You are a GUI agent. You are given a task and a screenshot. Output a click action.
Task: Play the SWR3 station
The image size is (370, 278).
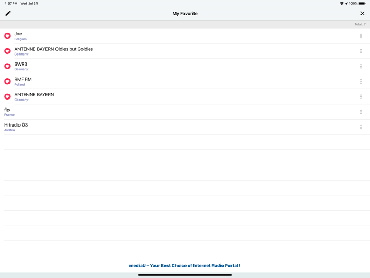(185, 66)
